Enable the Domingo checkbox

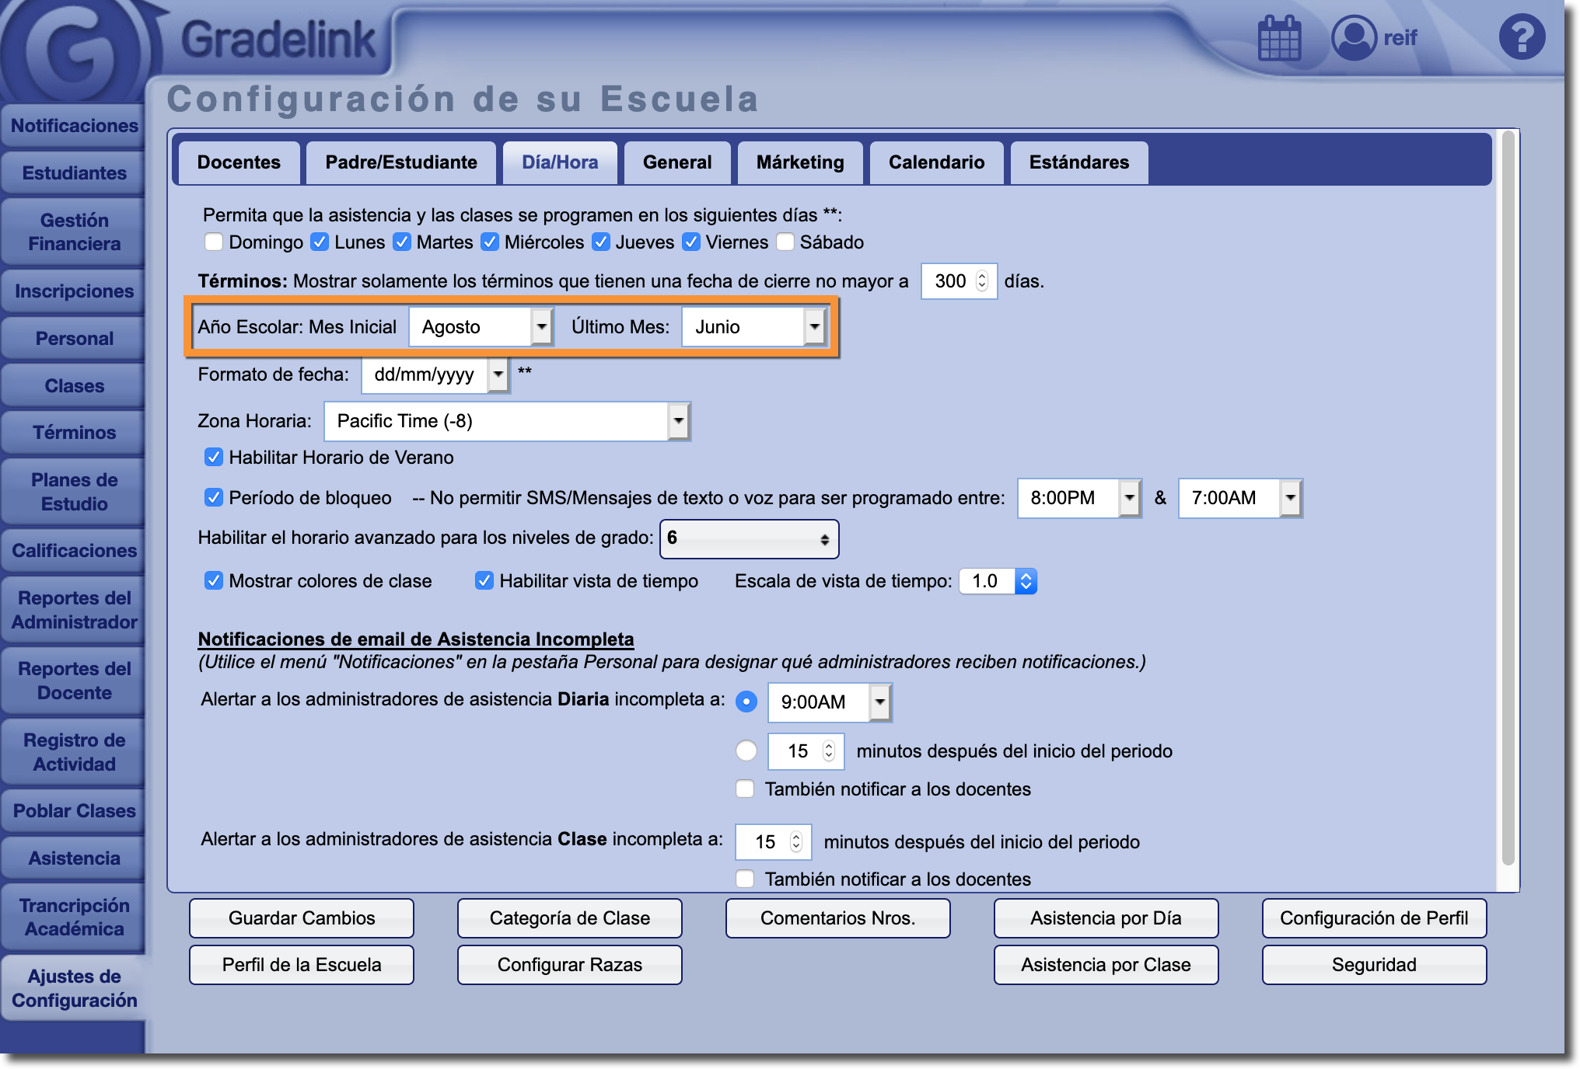pyautogui.click(x=214, y=242)
